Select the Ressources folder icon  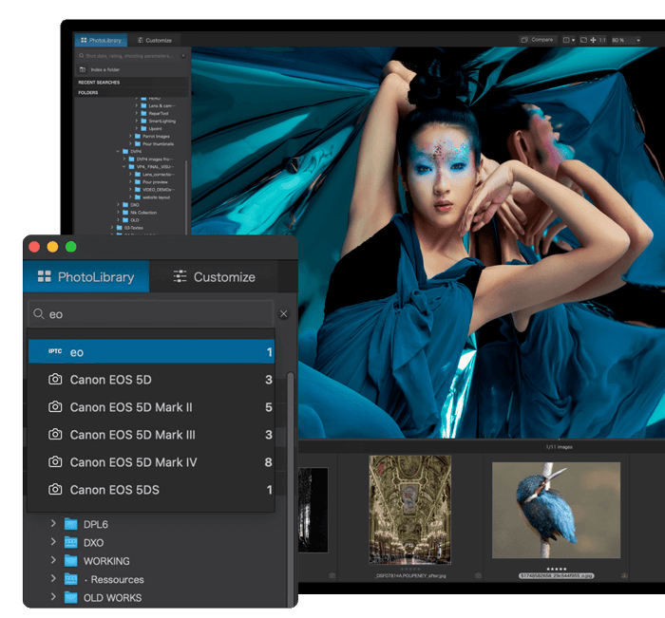pos(71,579)
